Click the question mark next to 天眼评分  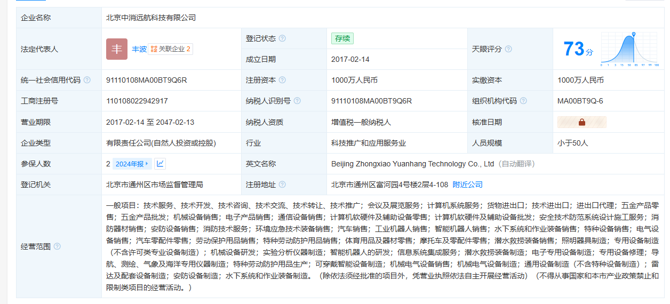tap(508, 49)
